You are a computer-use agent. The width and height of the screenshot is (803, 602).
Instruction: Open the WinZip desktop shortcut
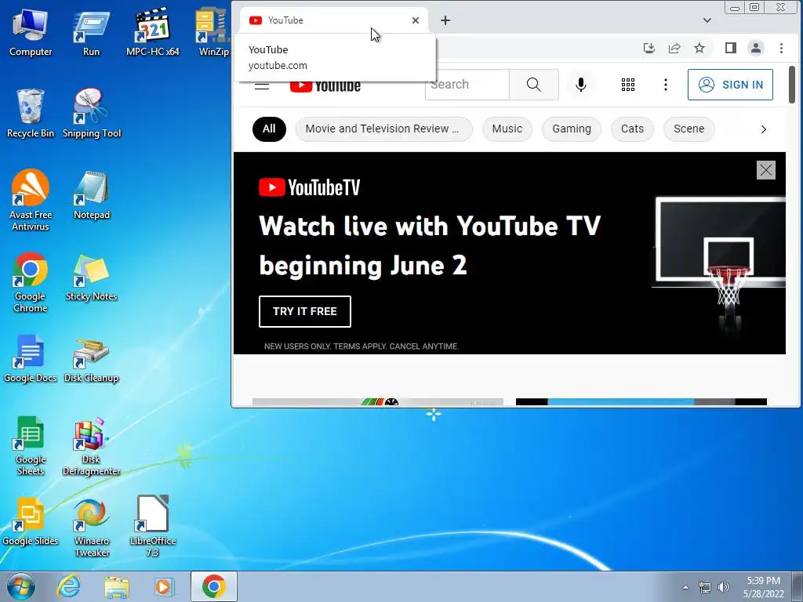213,33
